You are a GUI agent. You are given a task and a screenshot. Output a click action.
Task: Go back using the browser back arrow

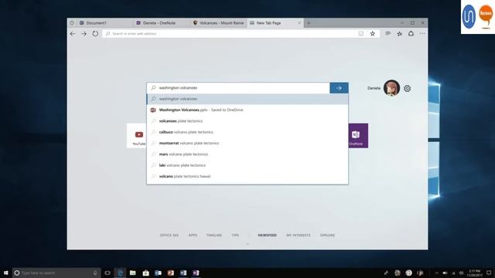[x=73, y=34]
